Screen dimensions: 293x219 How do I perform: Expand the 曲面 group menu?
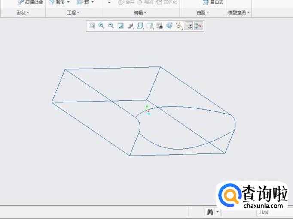coord(203,13)
